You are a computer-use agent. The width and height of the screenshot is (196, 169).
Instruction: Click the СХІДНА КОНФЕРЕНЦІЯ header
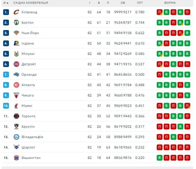(31, 3)
